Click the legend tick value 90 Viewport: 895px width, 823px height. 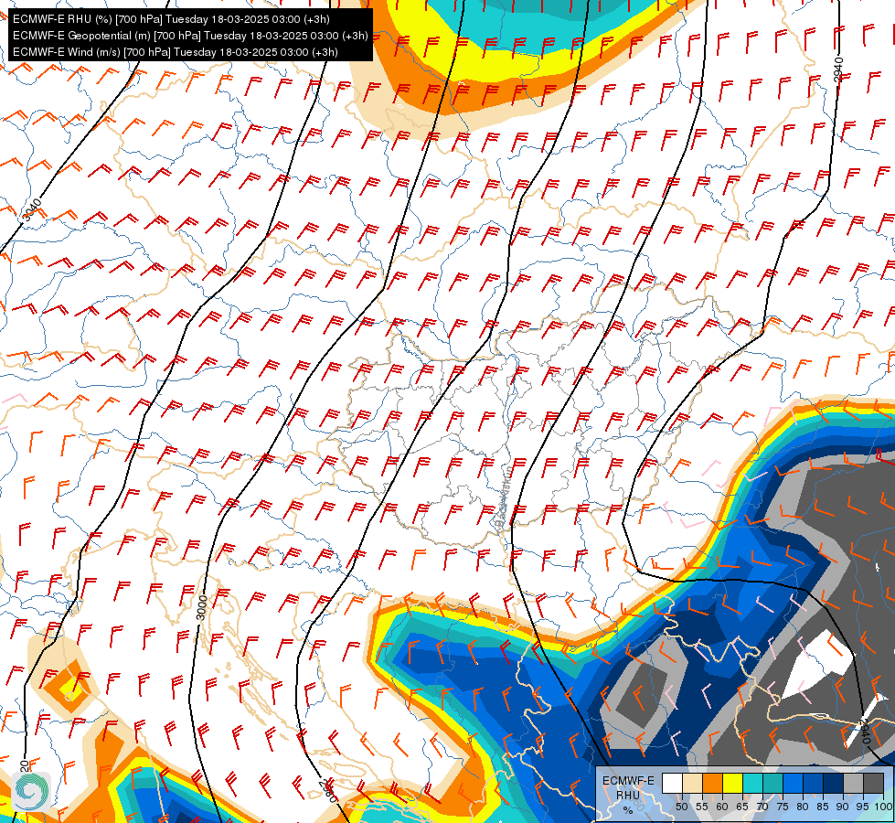(843, 807)
